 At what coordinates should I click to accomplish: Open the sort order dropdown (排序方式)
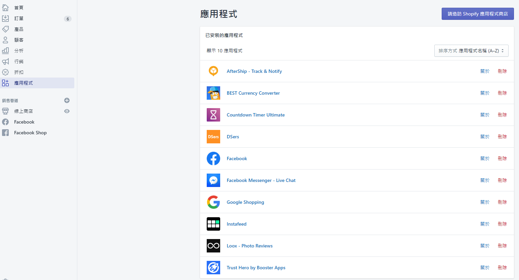coord(471,51)
